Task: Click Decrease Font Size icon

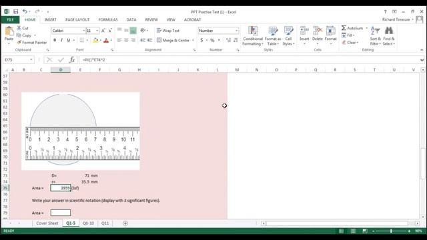Action: (110, 31)
